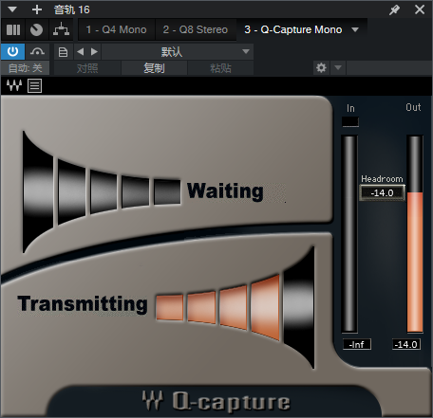Click the Headroom label
The width and height of the screenshot is (433, 418).
[x=382, y=179]
